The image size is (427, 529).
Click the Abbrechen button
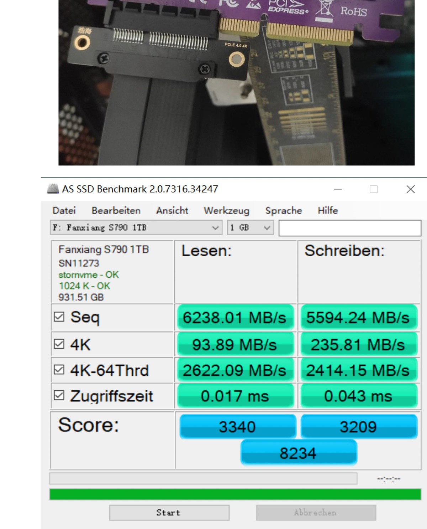(316, 513)
